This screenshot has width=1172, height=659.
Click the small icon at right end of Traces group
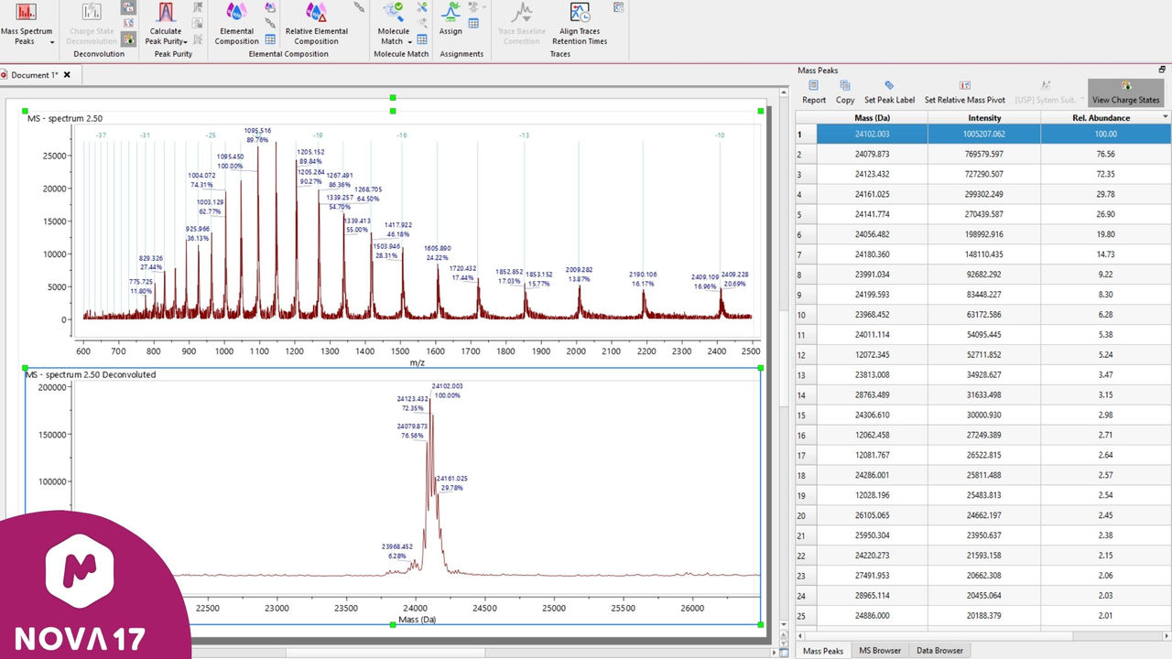tap(619, 7)
